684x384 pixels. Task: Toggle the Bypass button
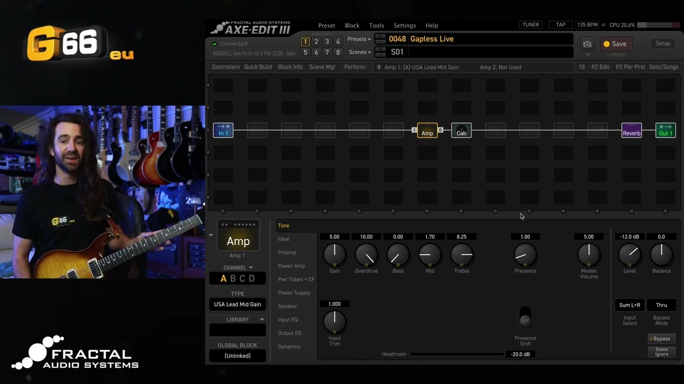pyautogui.click(x=662, y=339)
